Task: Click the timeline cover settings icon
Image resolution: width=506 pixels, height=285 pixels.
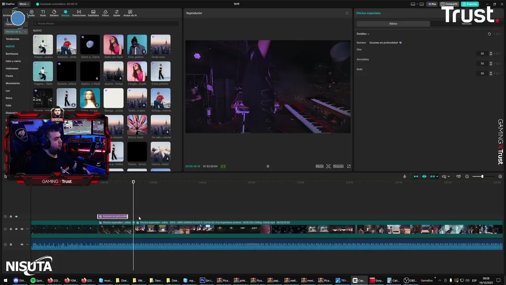Action: coord(459,177)
